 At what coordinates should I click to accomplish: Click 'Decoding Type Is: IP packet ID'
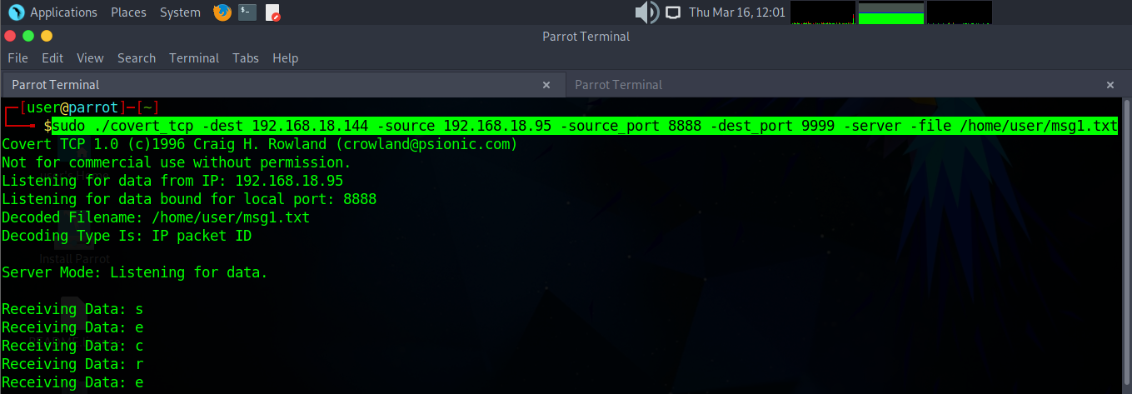pyautogui.click(x=127, y=236)
